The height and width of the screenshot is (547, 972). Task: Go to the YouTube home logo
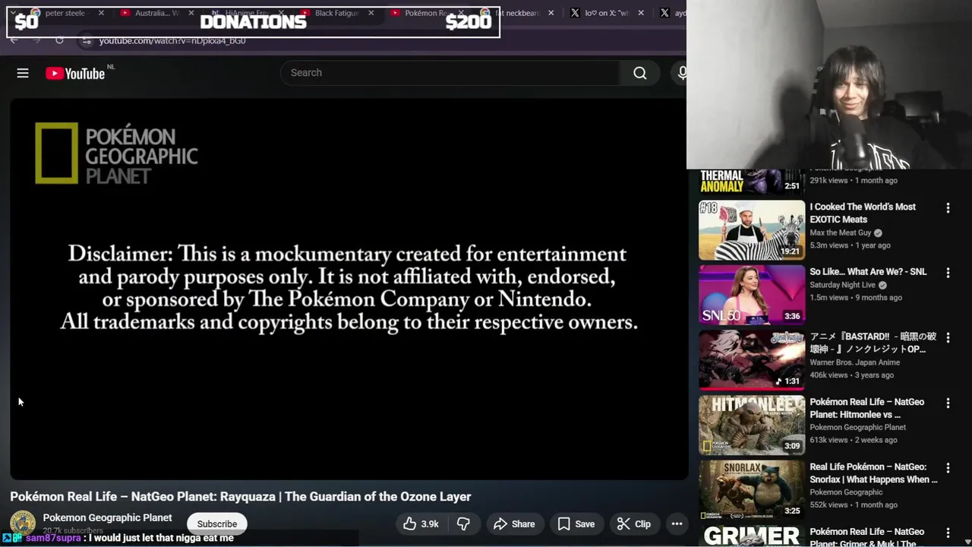coord(75,73)
